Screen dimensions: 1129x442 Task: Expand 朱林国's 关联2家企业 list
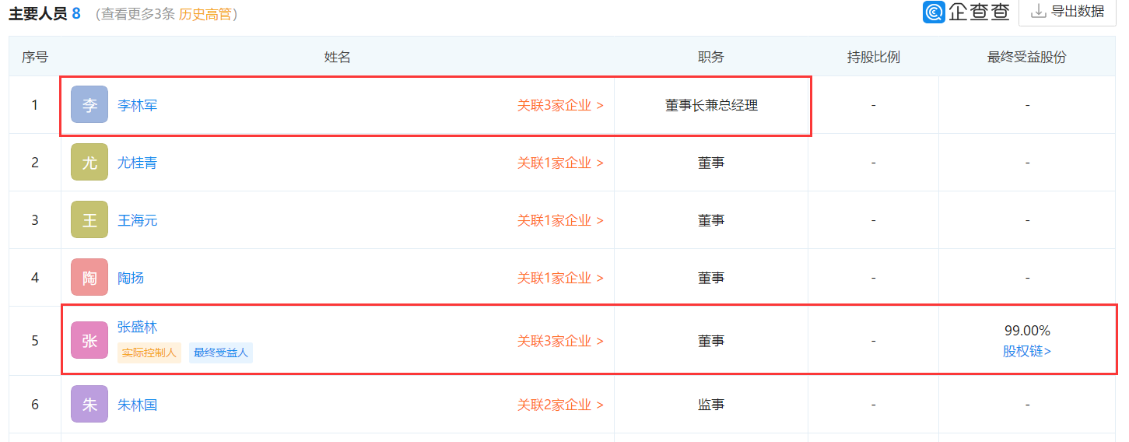pyautogui.click(x=560, y=405)
